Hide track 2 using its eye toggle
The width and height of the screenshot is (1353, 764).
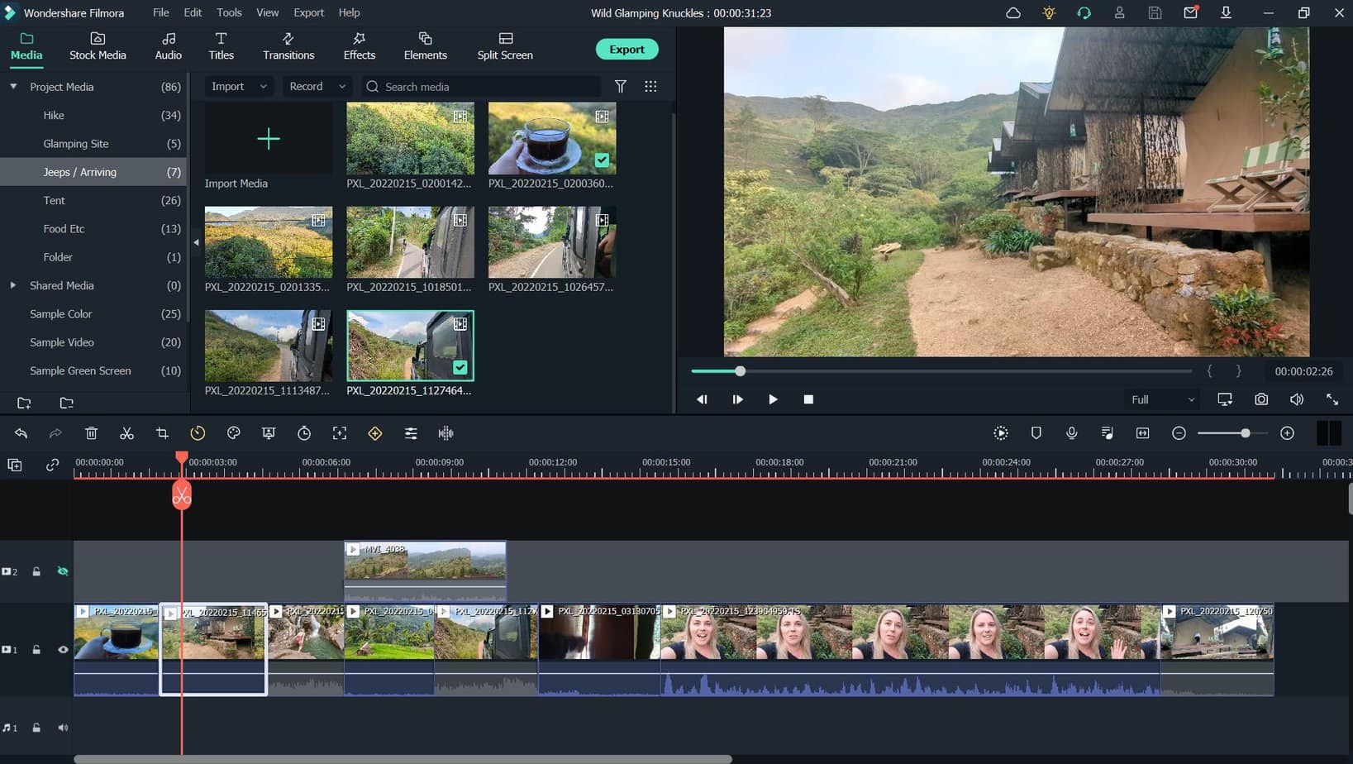tap(62, 571)
